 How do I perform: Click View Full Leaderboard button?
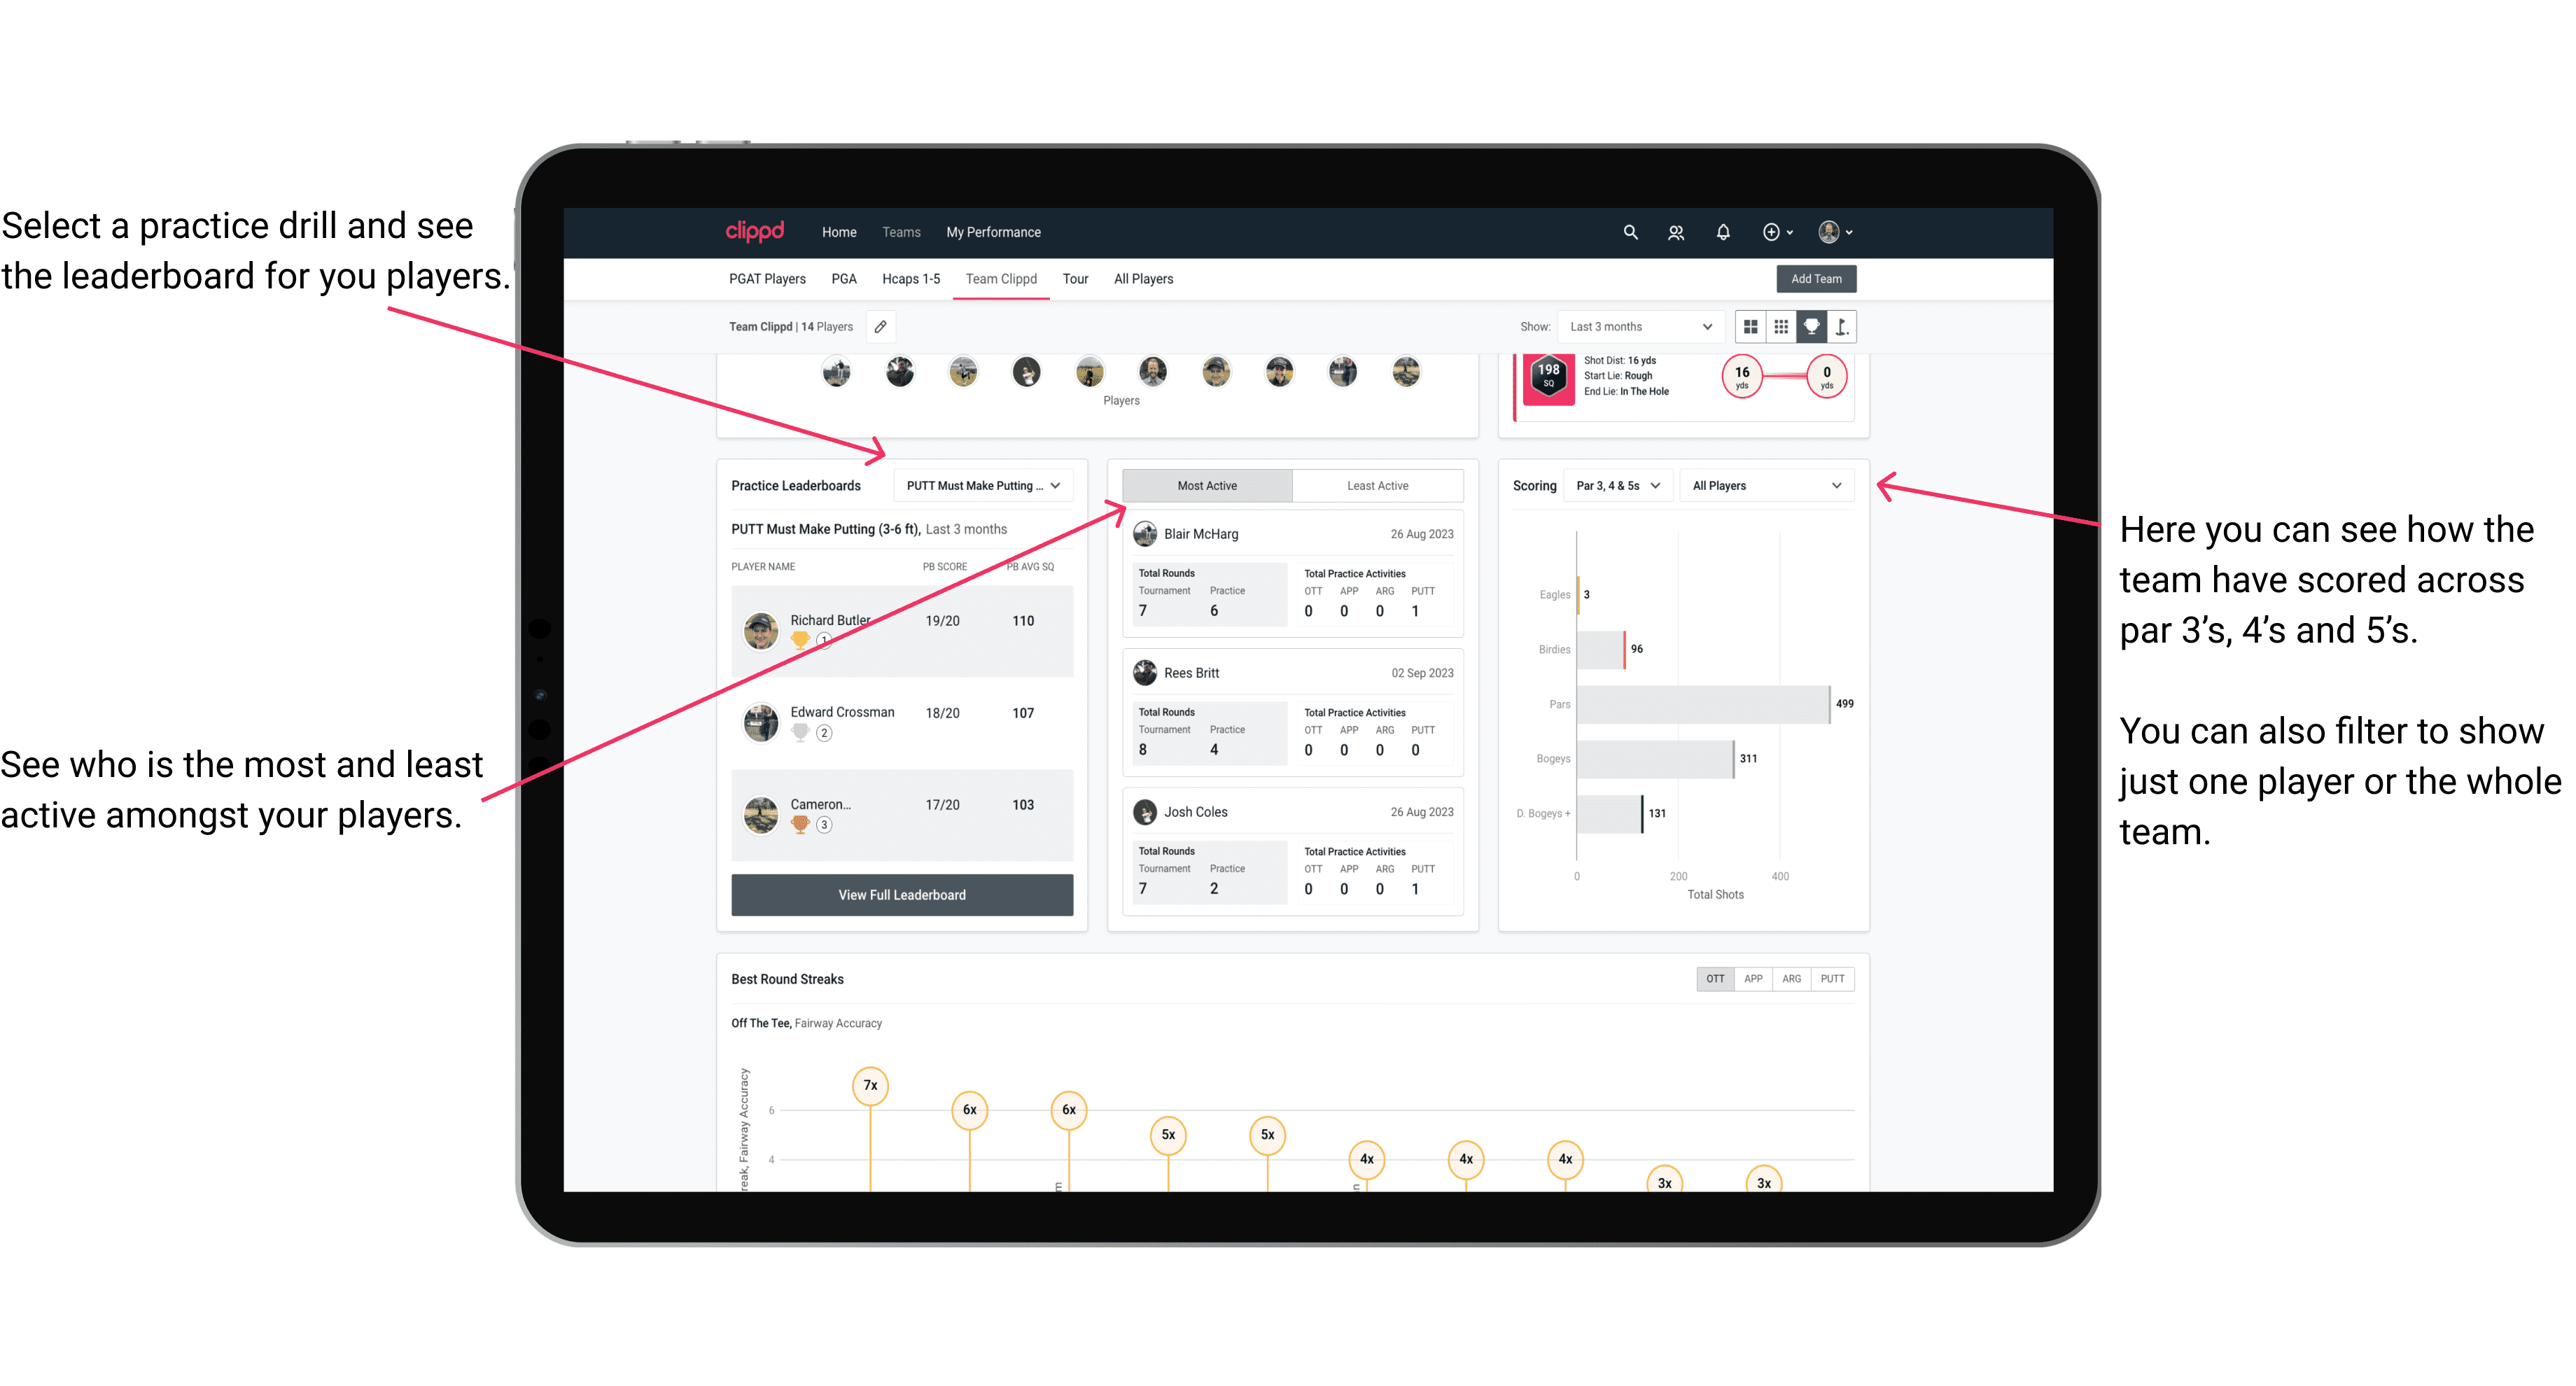click(902, 896)
